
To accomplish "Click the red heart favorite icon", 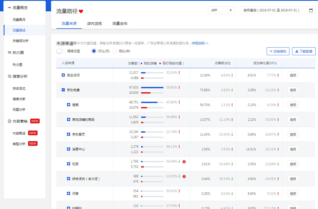I will (x=81, y=11).
